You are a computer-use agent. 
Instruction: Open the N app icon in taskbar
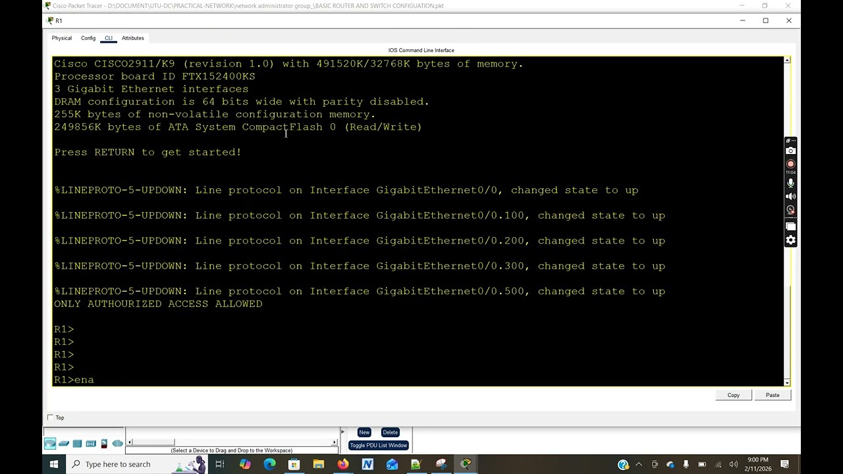(x=367, y=464)
